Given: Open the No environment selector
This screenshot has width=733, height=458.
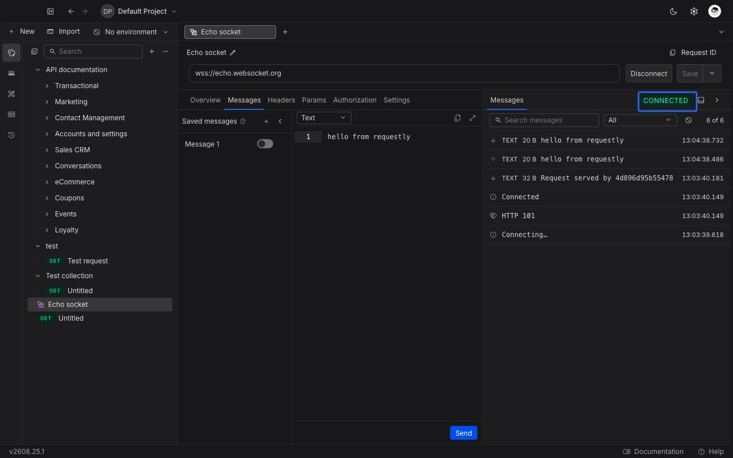Looking at the screenshot, I should pyautogui.click(x=131, y=32).
